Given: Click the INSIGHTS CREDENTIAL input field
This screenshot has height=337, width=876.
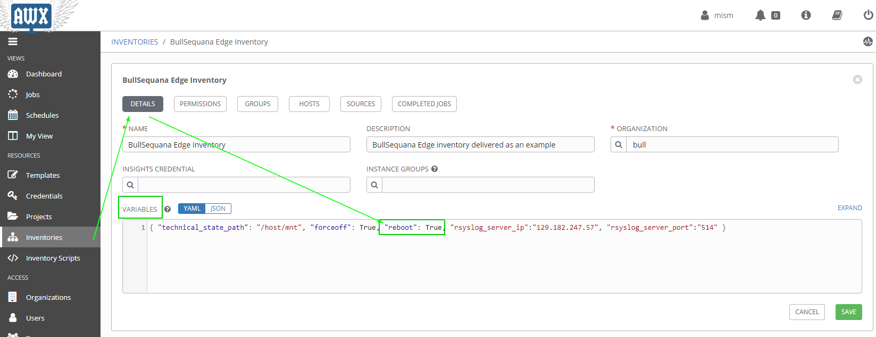Looking at the screenshot, I should tap(244, 185).
